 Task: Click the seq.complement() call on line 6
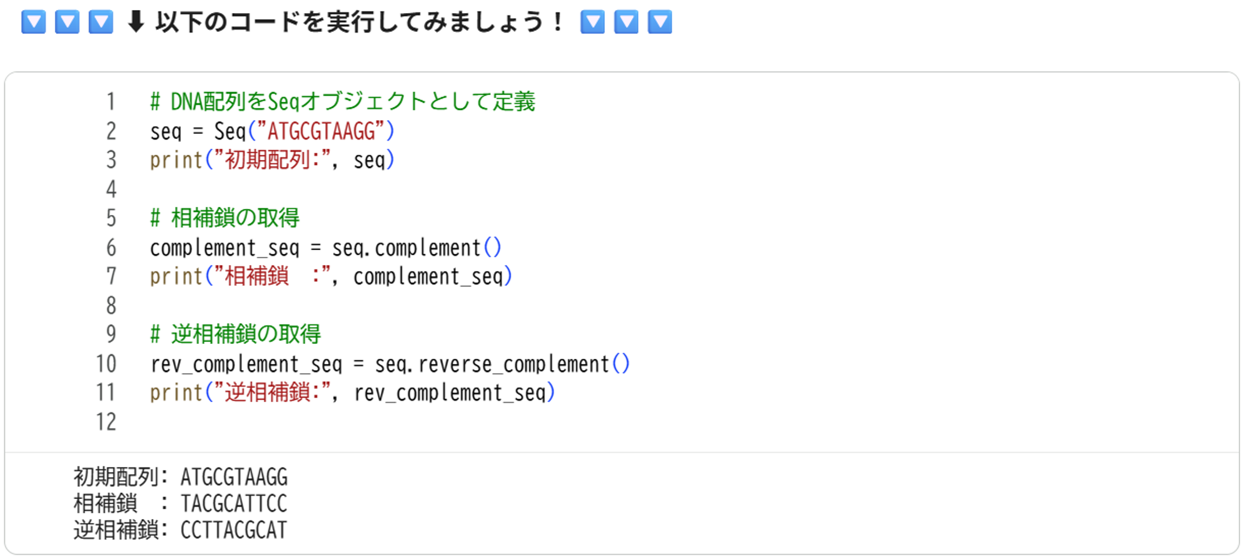[x=417, y=248]
